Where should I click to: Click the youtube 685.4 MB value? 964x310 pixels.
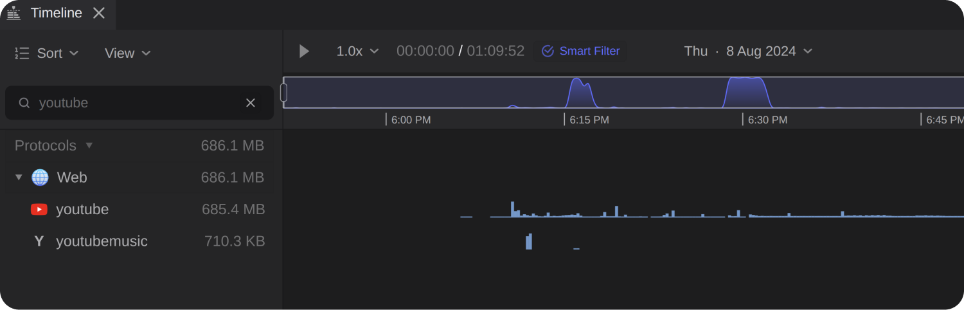[233, 210]
